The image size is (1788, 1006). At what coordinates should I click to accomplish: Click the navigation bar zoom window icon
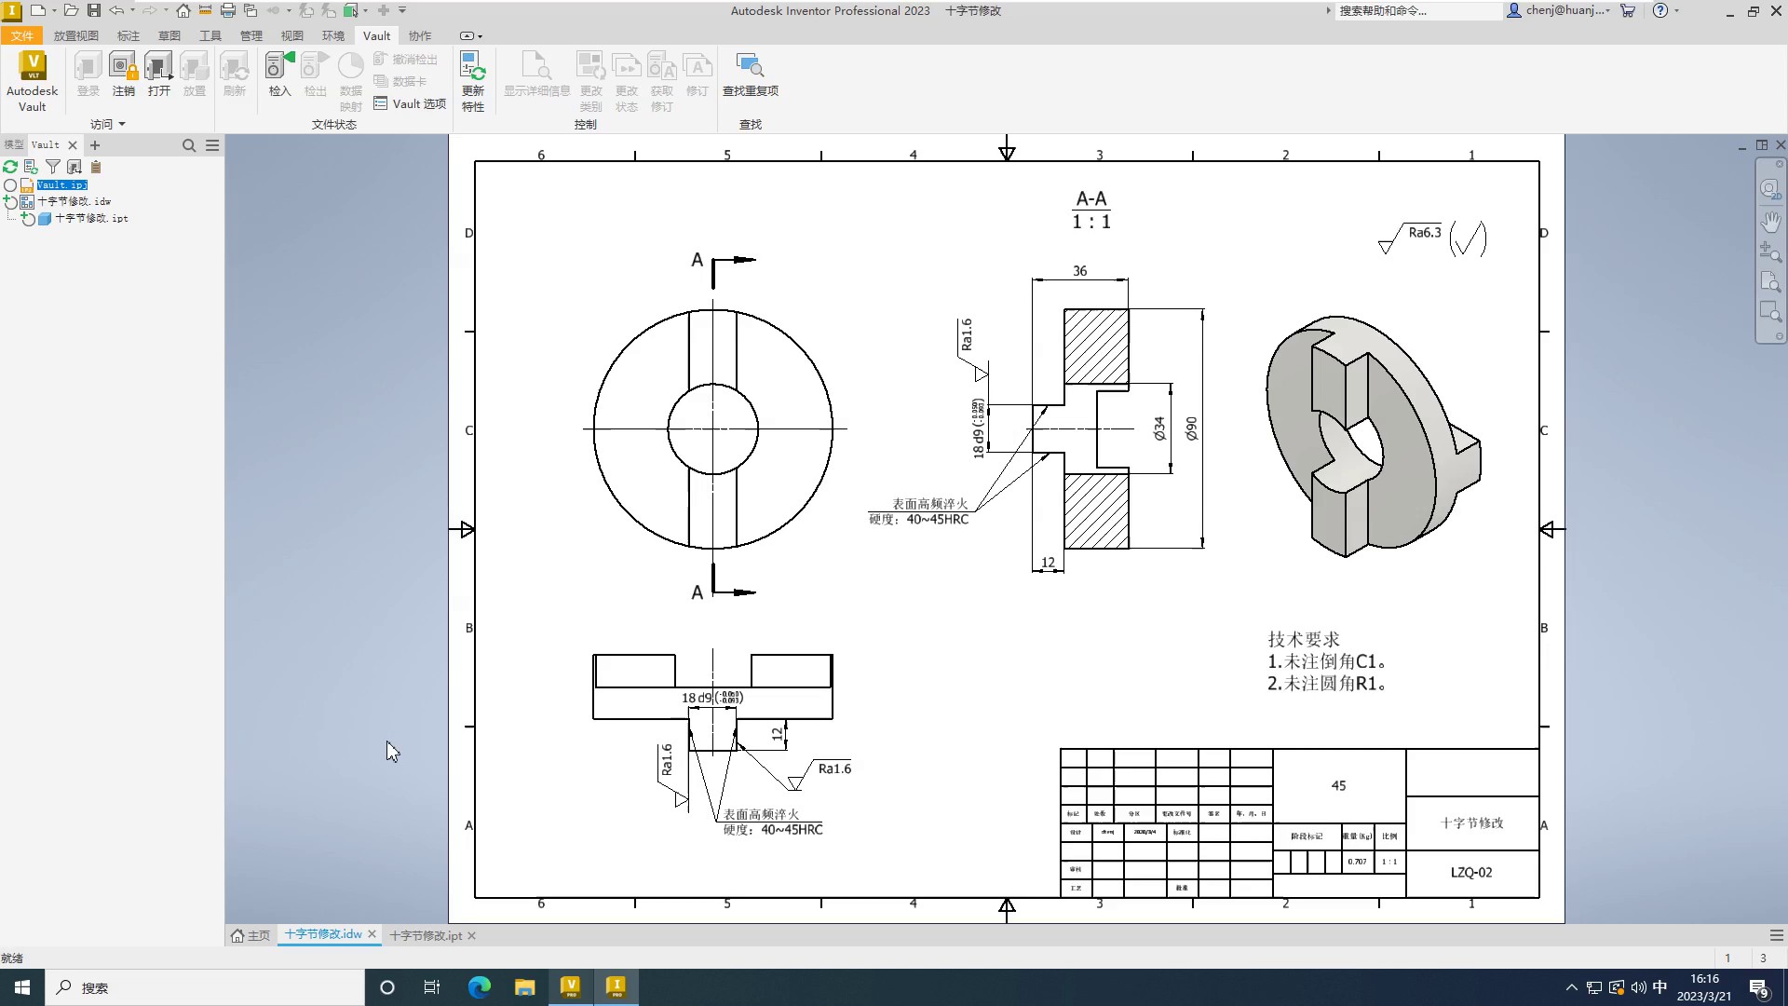(x=1770, y=312)
